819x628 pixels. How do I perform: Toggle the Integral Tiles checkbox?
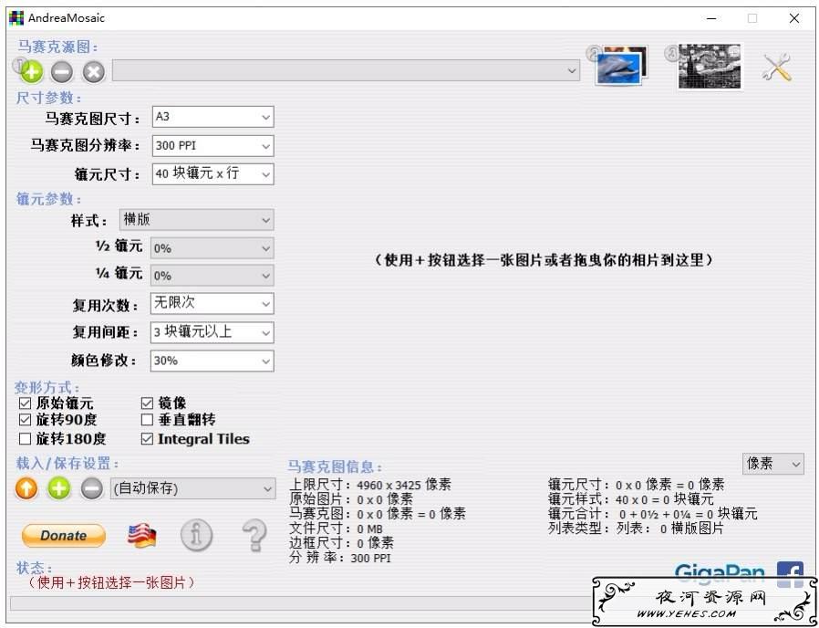(148, 439)
